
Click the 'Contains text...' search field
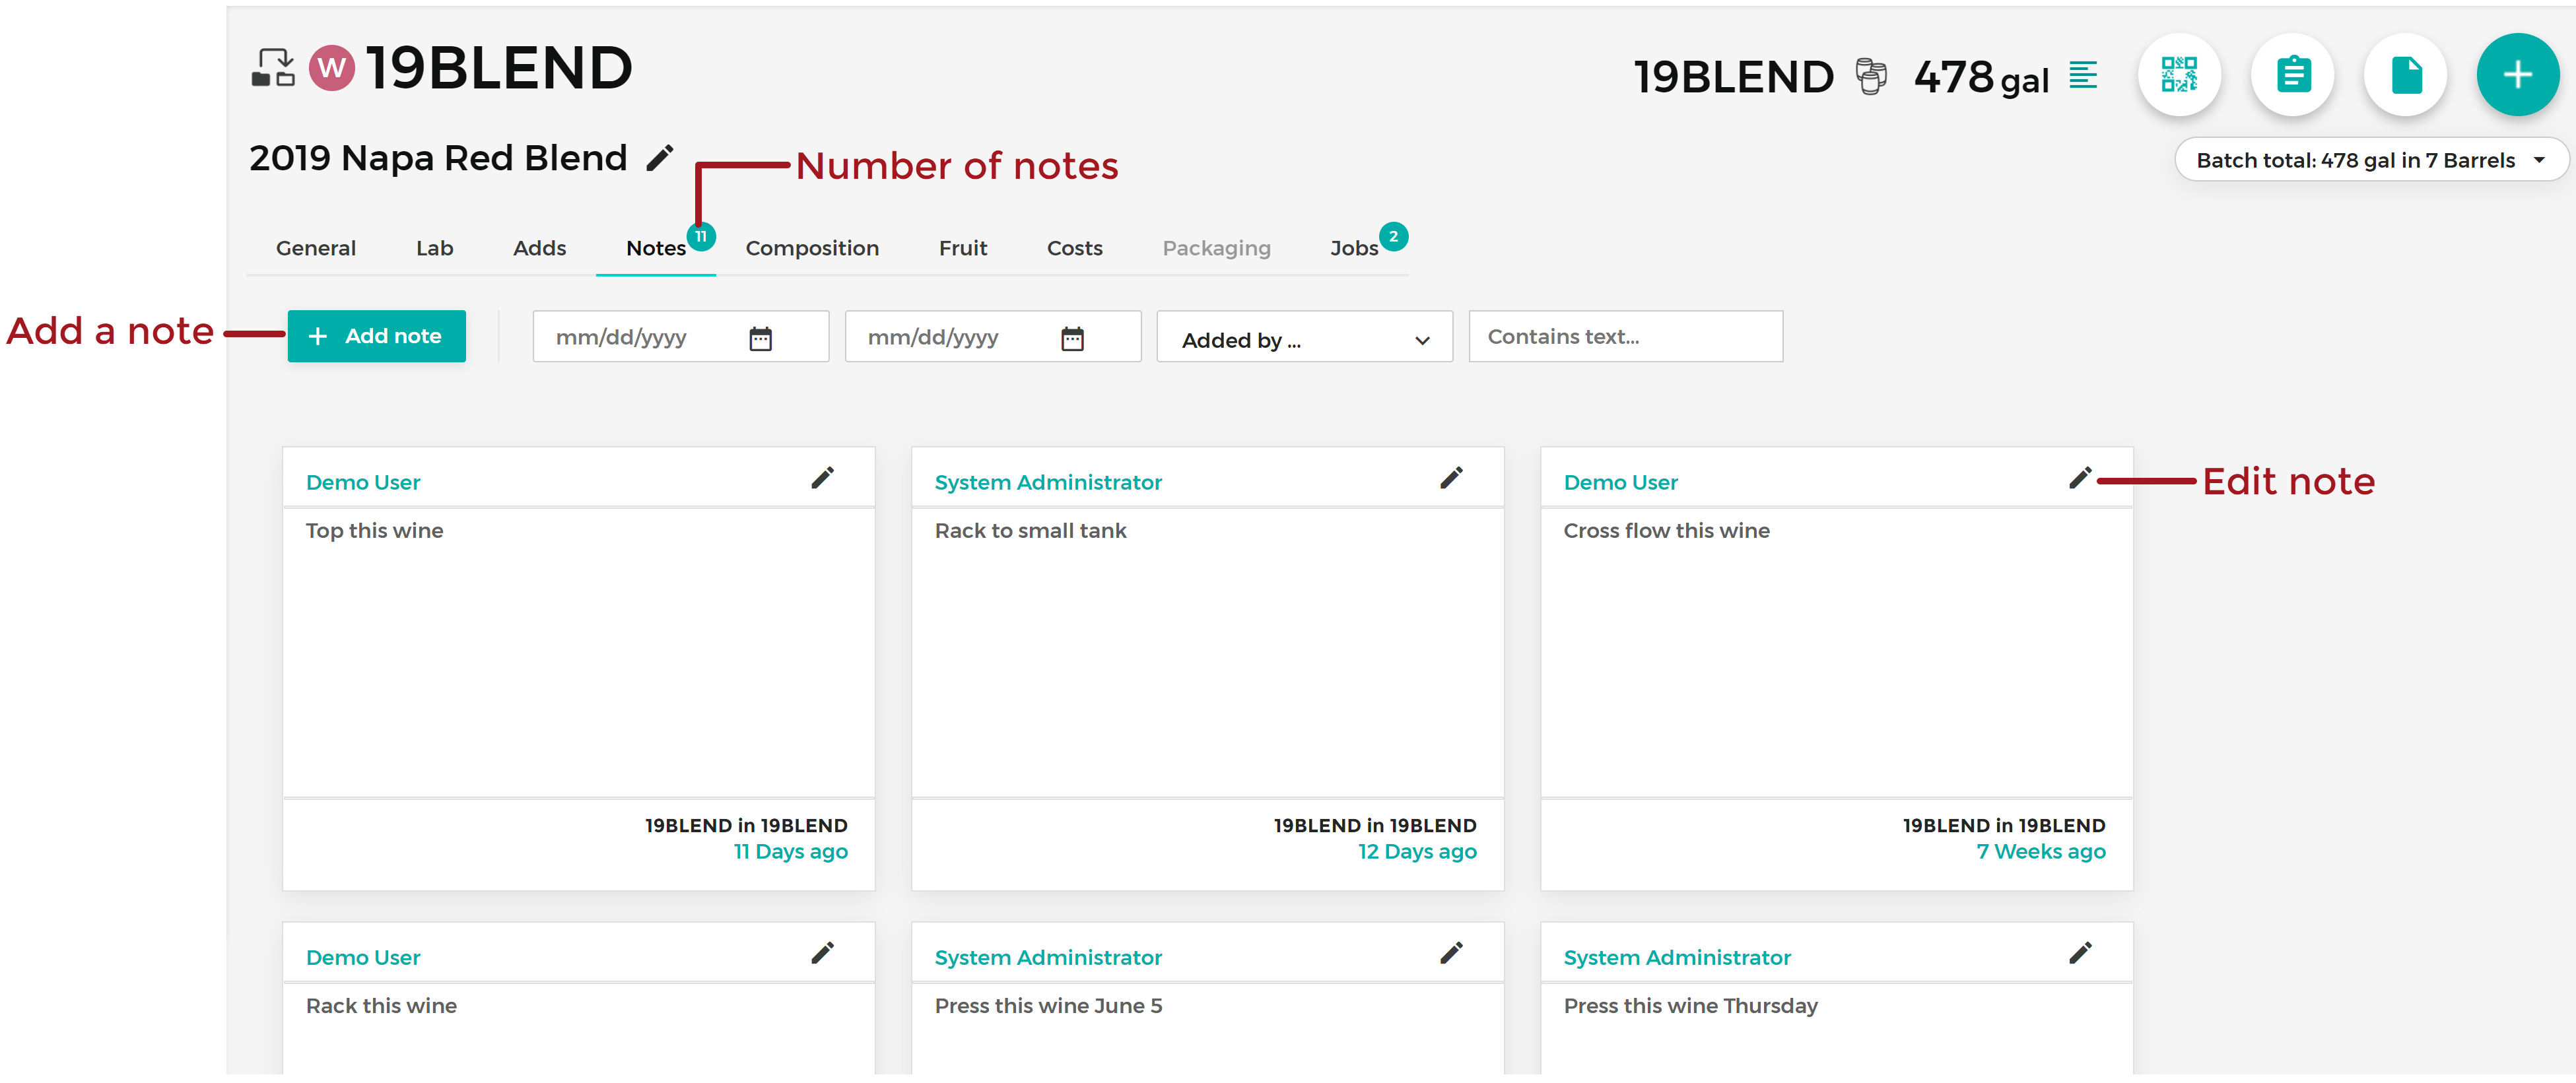coord(1625,336)
